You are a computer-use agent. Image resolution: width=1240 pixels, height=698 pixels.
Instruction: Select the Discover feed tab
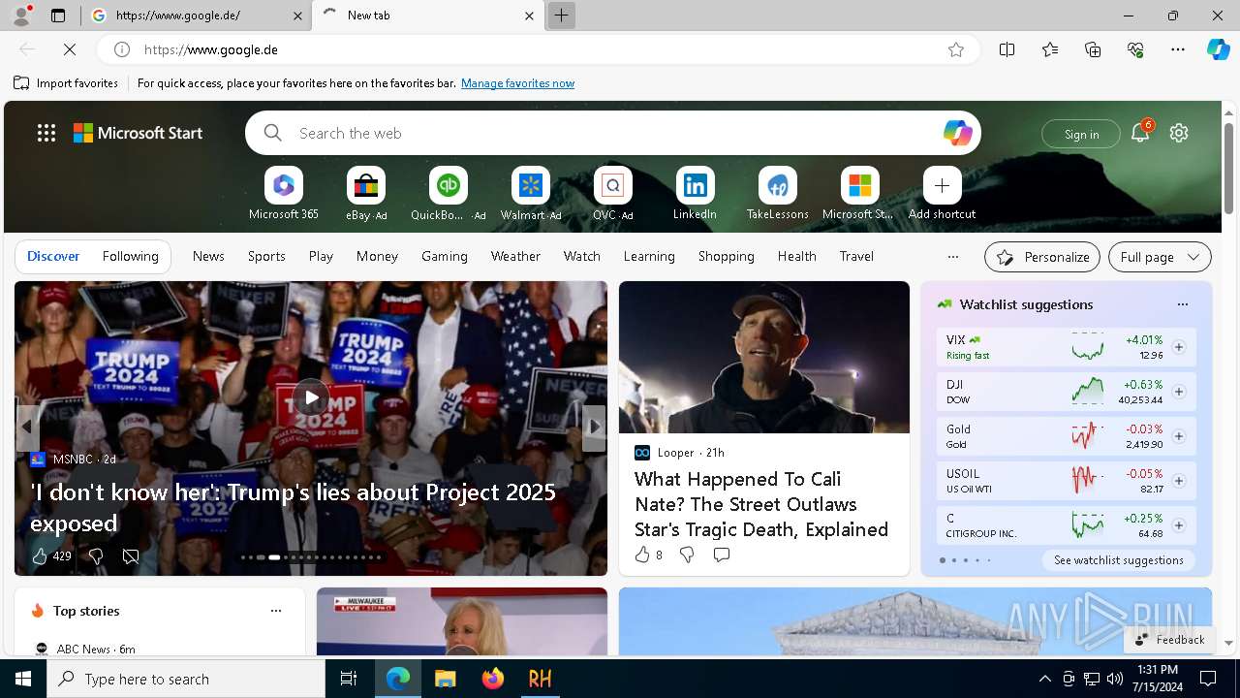(x=53, y=256)
